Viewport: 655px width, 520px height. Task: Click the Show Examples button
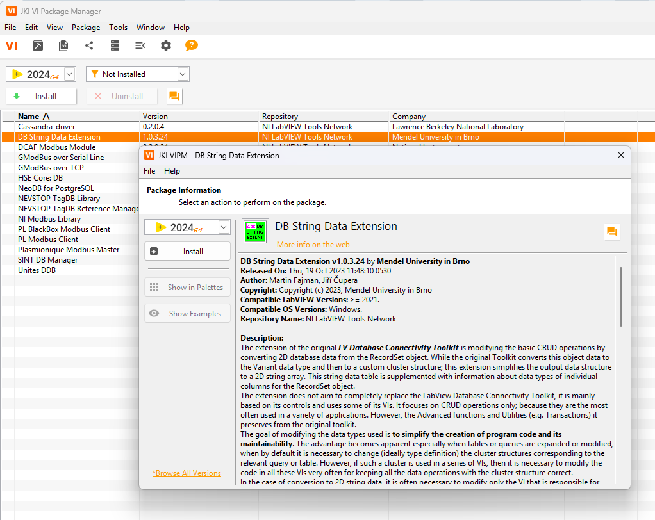[x=187, y=313]
